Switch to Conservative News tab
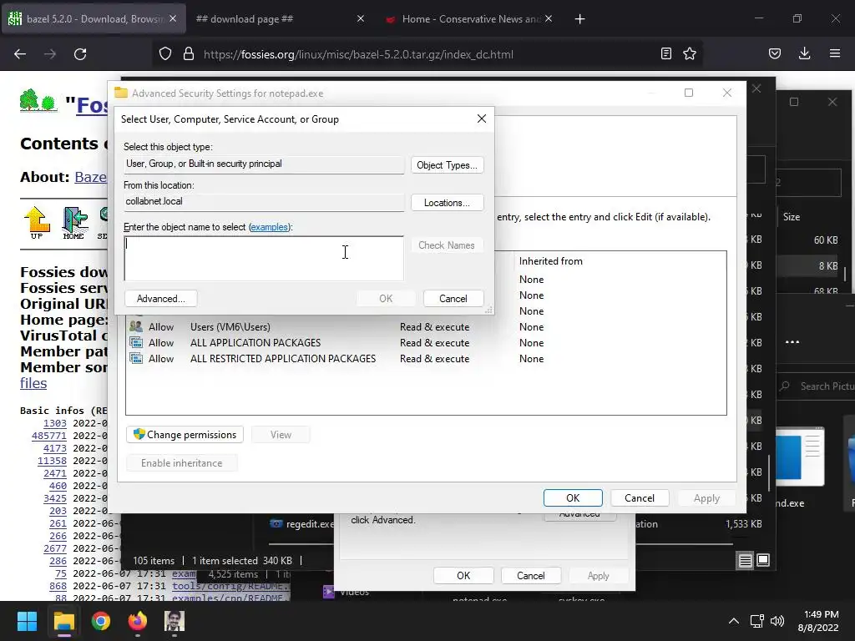This screenshot has width=855, height=641. (469, 19)
